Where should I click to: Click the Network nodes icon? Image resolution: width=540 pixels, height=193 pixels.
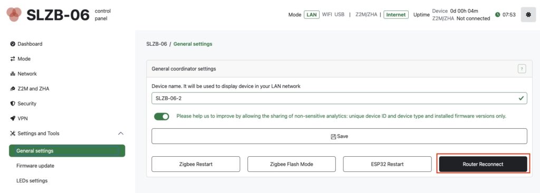click(x=13, y=74)
